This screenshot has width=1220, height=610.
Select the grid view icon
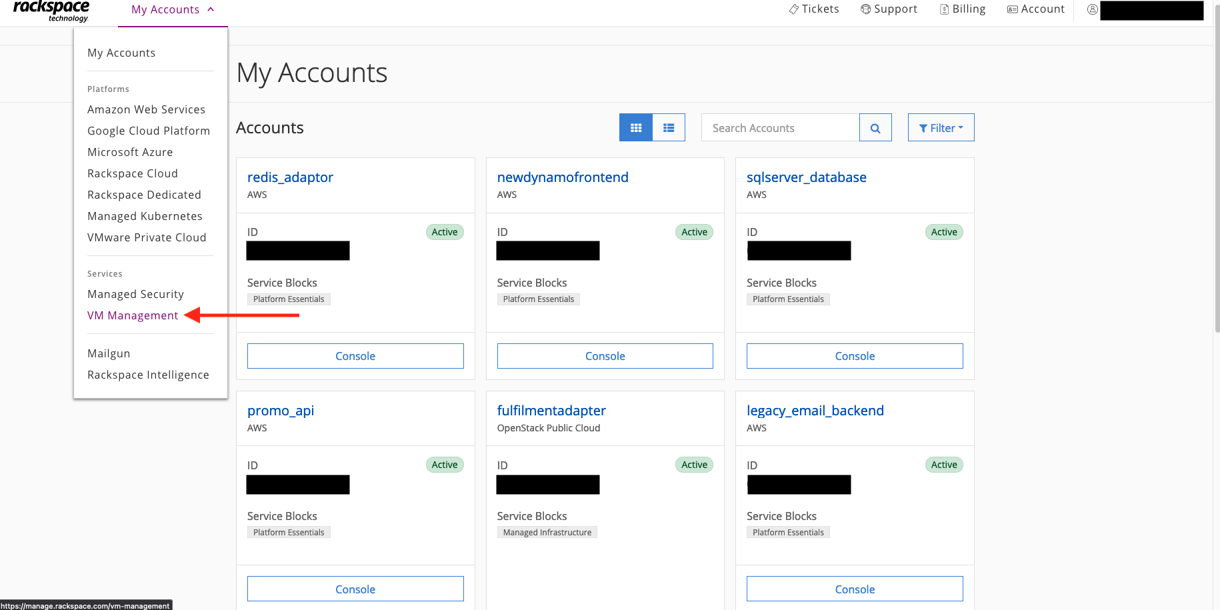tap(635, 127)
